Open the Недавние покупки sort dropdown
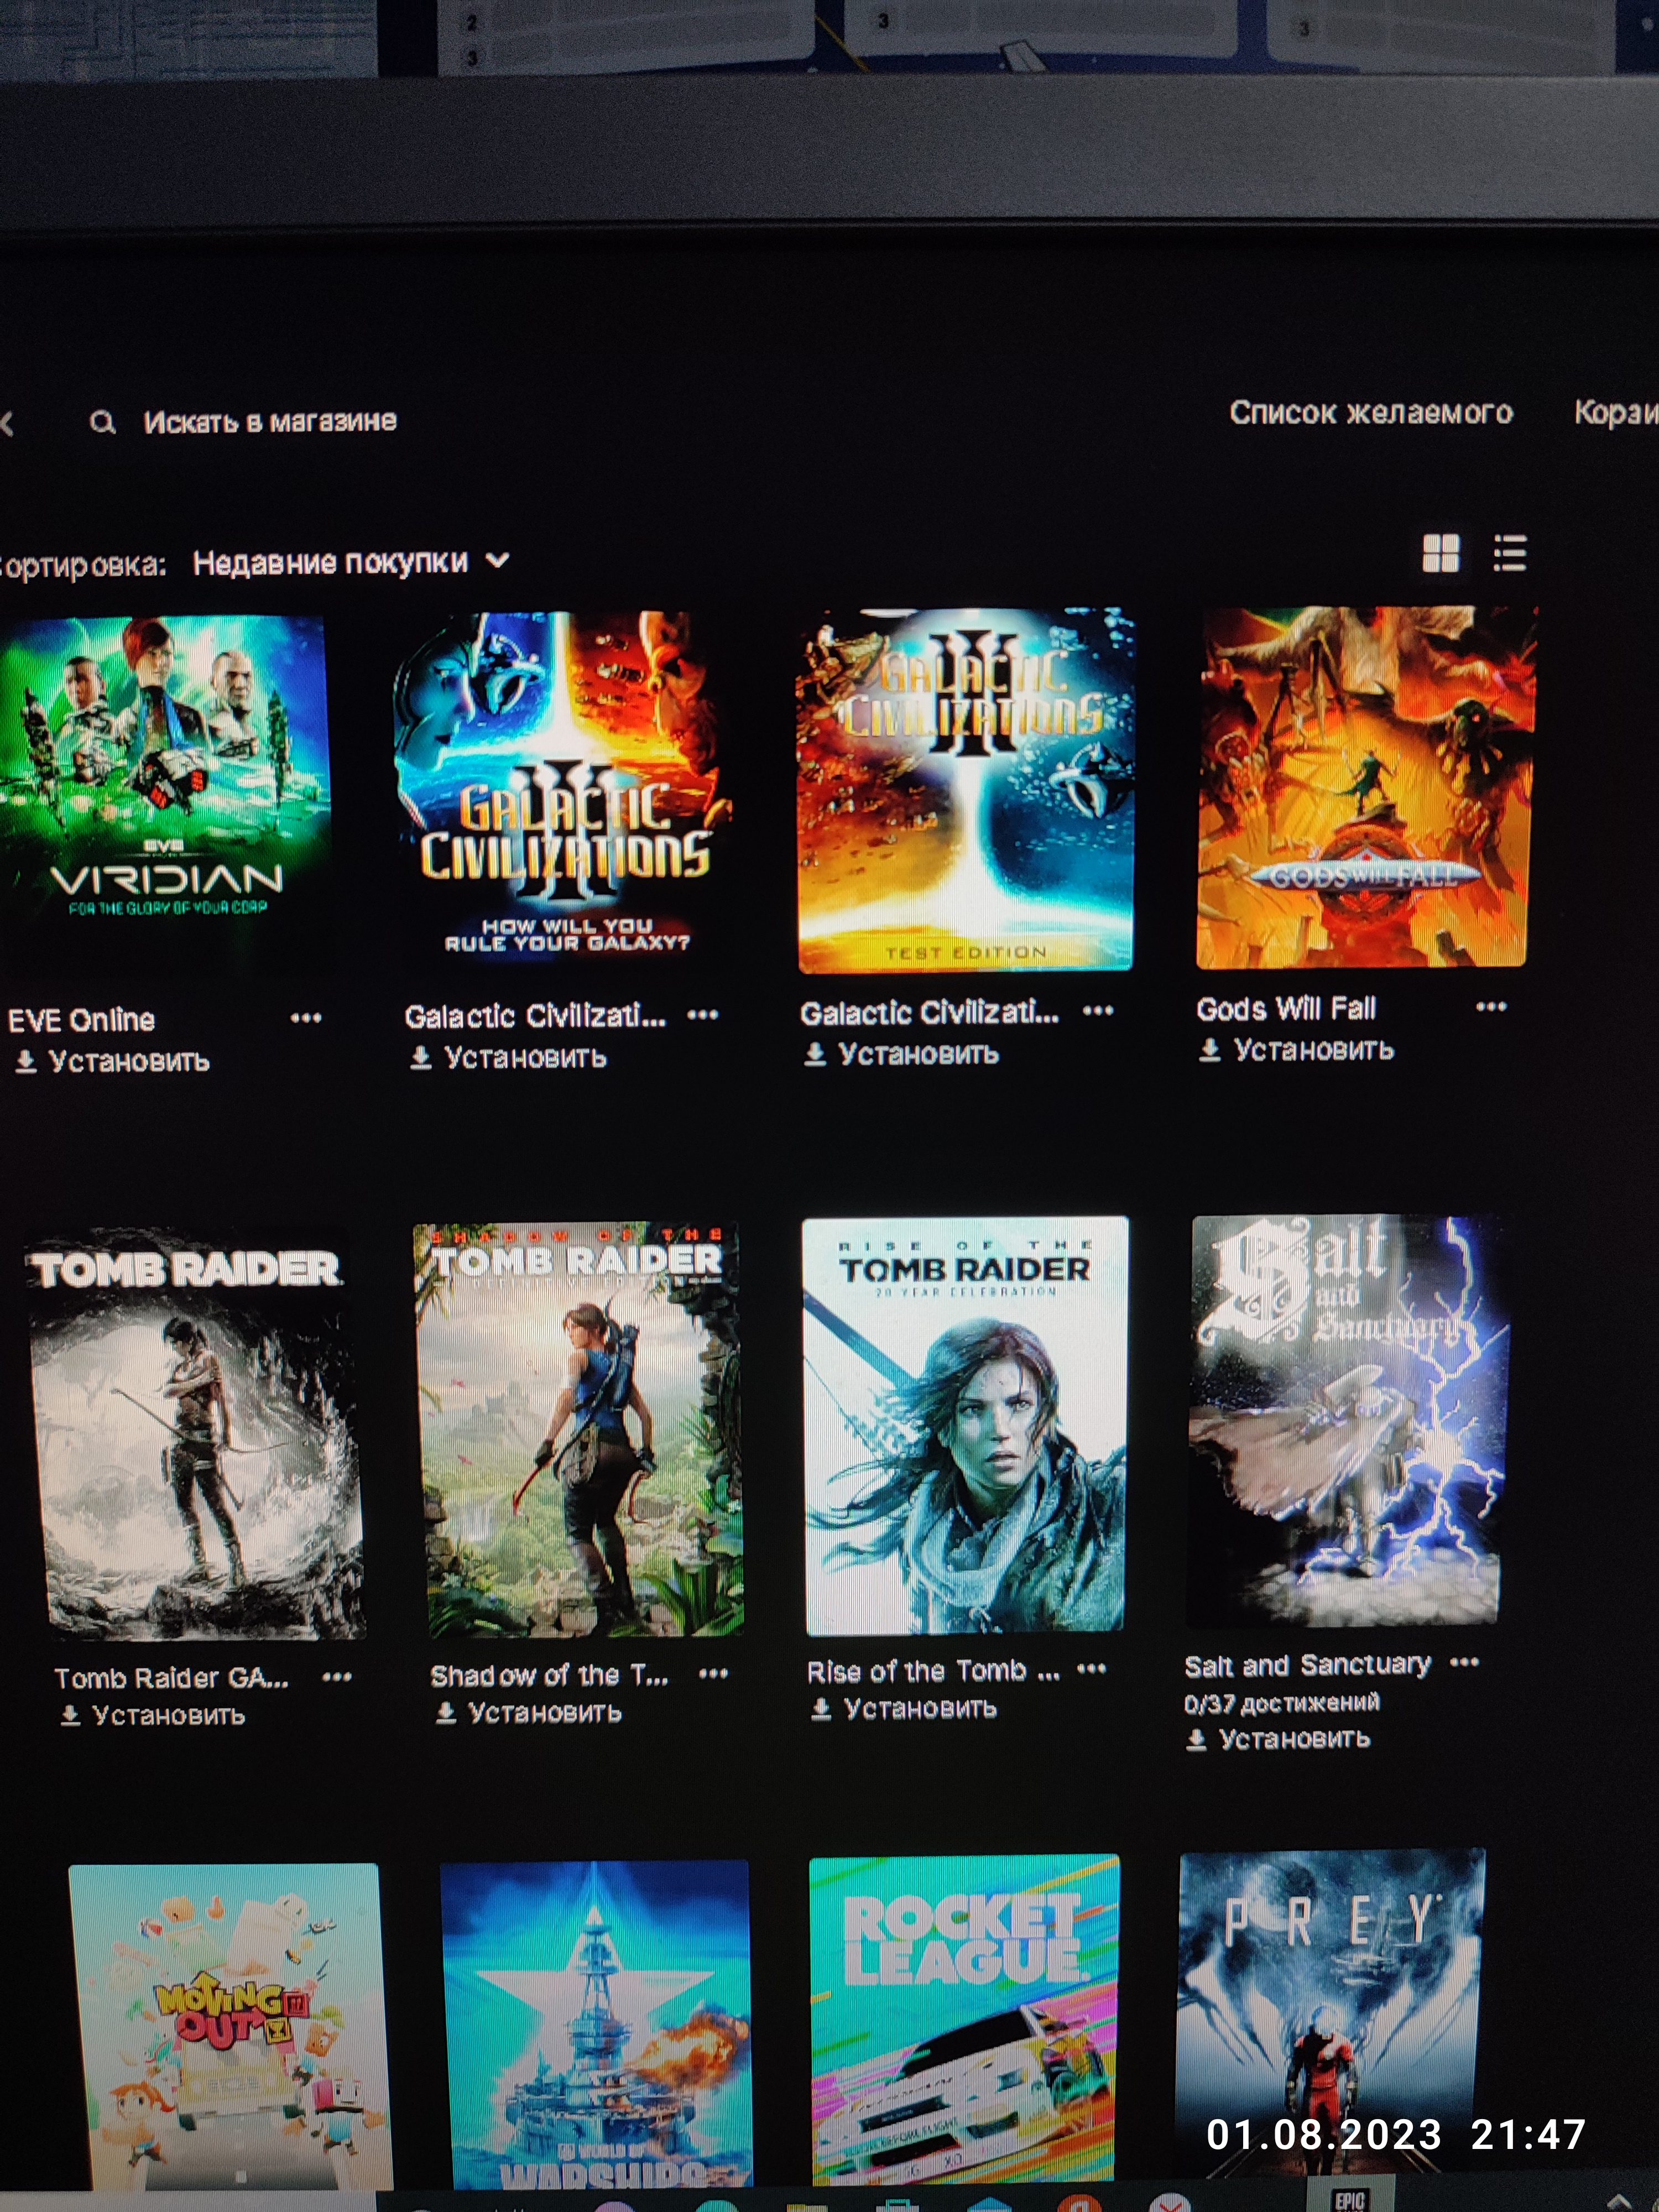1659x2212 pixels. pyautogui.click(x=350, y=562)
